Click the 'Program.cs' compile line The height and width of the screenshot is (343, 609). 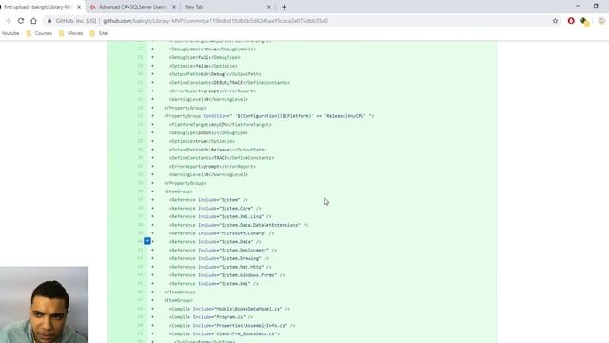[211, 317]
